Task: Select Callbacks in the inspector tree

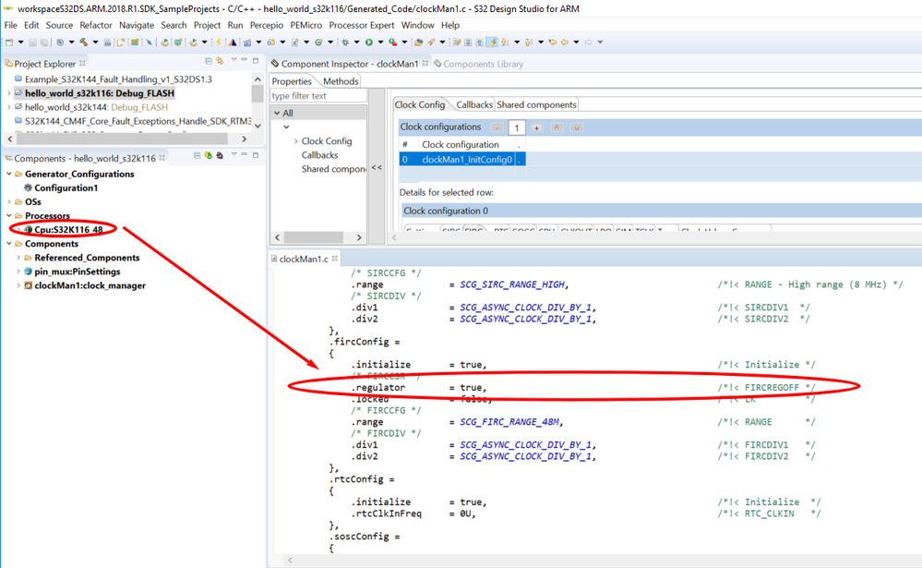Action: [x=320, y=155]
